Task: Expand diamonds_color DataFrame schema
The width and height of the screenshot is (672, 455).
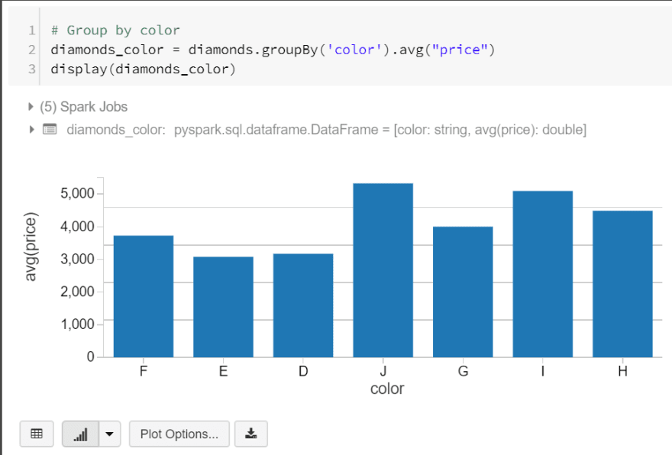Action: [31, 129]
